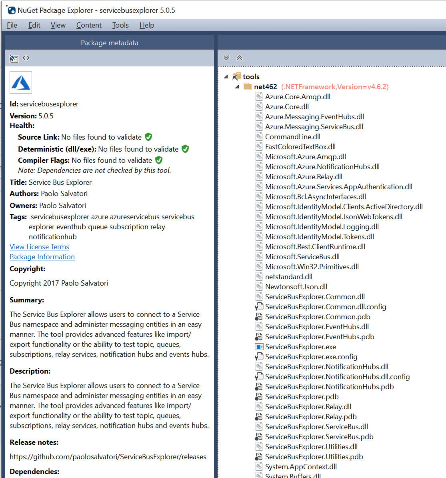
Task: Open the Package Information link
Action: point(42,256)
